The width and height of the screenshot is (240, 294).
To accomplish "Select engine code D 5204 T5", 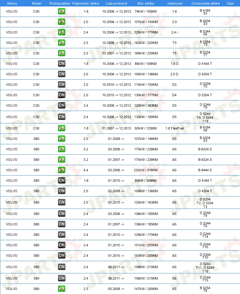I will tap(205, 85).
